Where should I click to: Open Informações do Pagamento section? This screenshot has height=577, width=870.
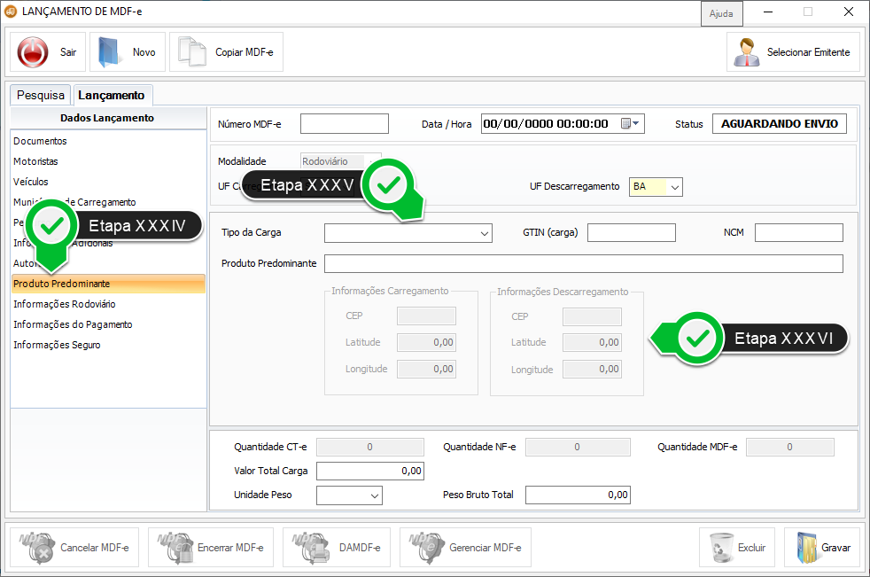coord(73,324)
